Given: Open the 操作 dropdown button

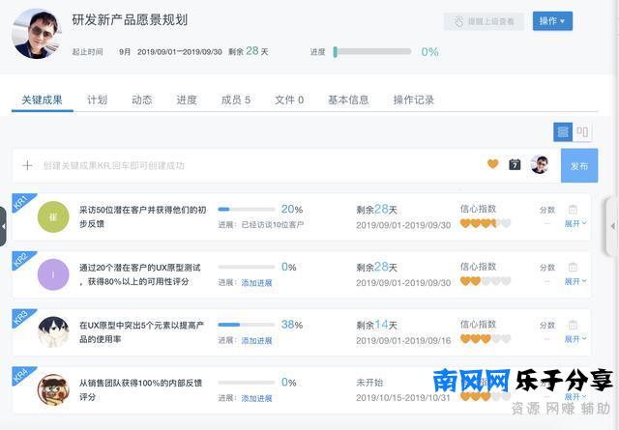Looking at the screenshot, I should 552,21.
